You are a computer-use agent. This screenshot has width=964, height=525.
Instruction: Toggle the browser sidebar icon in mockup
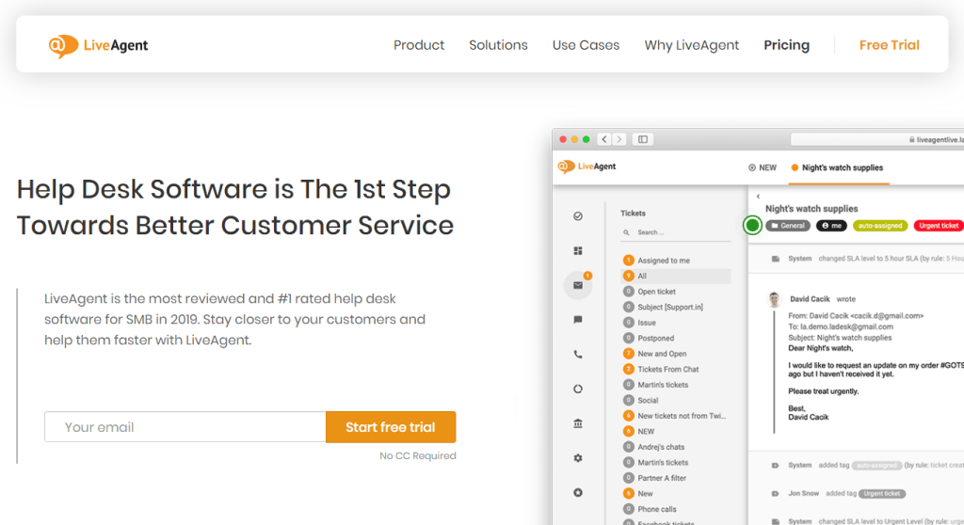(x=642, y=139)
